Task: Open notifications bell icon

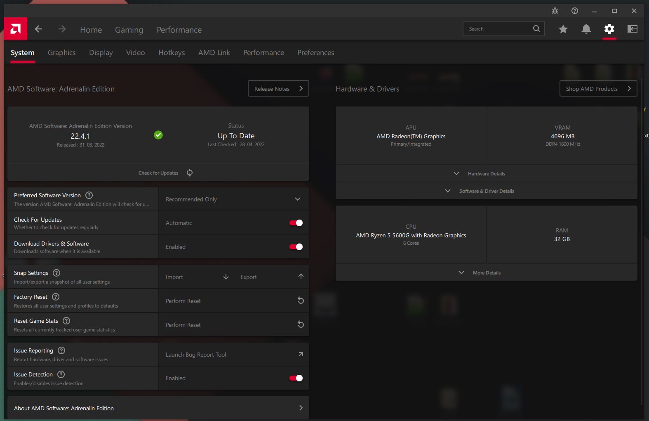Action: (586, 29)
